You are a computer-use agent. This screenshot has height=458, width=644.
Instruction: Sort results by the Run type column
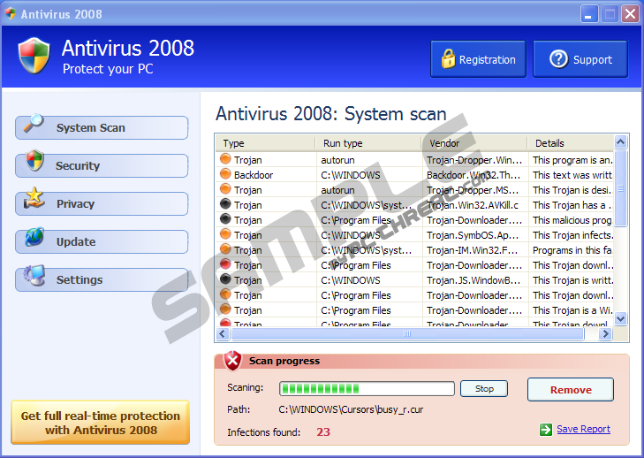pyautogui.click(x=368, y=143)
